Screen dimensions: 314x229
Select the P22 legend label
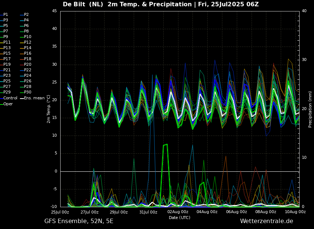click(27, 70)
